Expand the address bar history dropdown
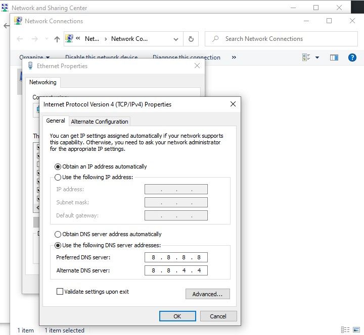This screenshot has height=335, width=364. tap(176, 39)
